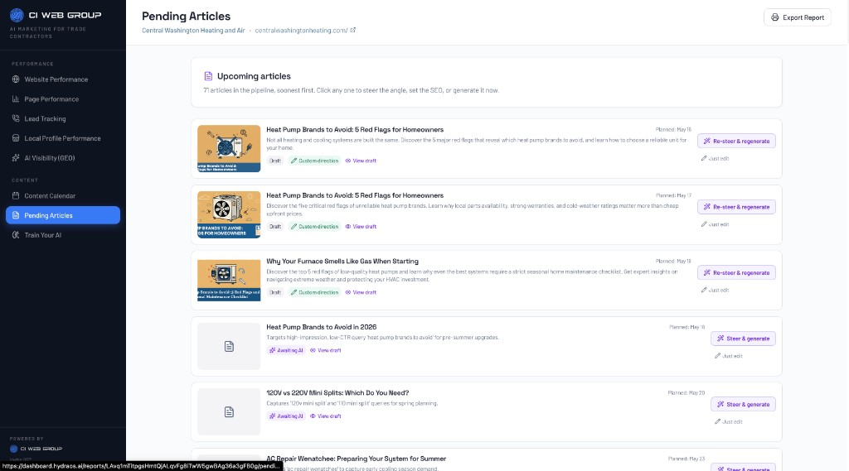Click placeholder thumbnail for 120V vs 220V
The height and width of the screenshot is (471, 849).
tap(229, 412)
